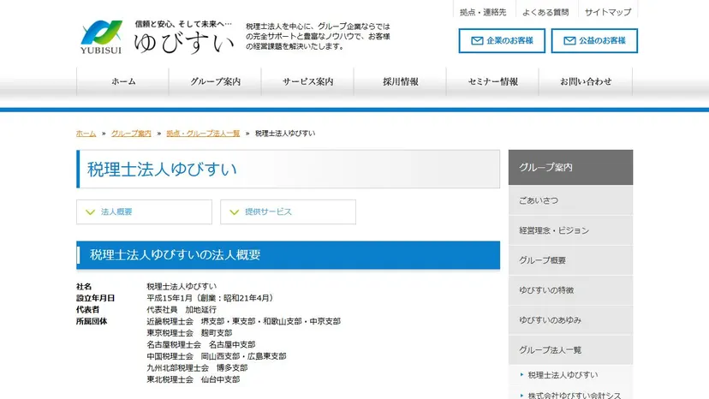
Task: Open the 企業のお客様 contact button
Action: click(502, 41)
